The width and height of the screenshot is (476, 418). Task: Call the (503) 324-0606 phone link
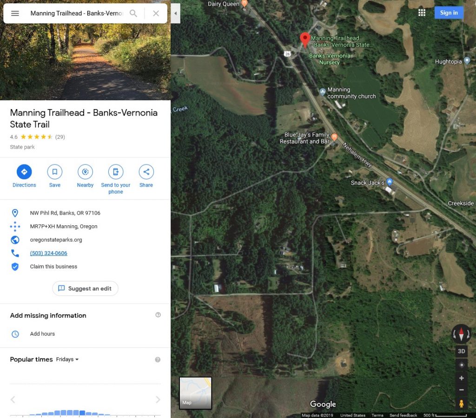point(48,253)
